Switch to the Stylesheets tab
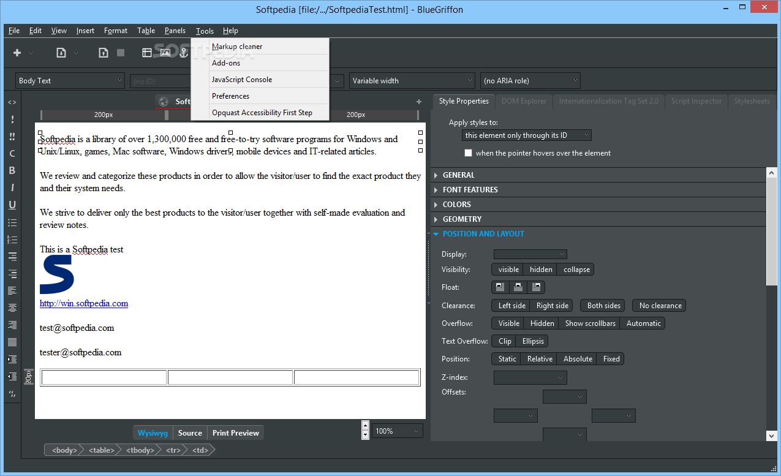Screen dimensions: 781x476 (x=752, y=101)
